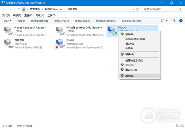Viewport: 185px width, 128px height.
Task: Click 连接到 toolbar command
Action: tap(21, 21)
